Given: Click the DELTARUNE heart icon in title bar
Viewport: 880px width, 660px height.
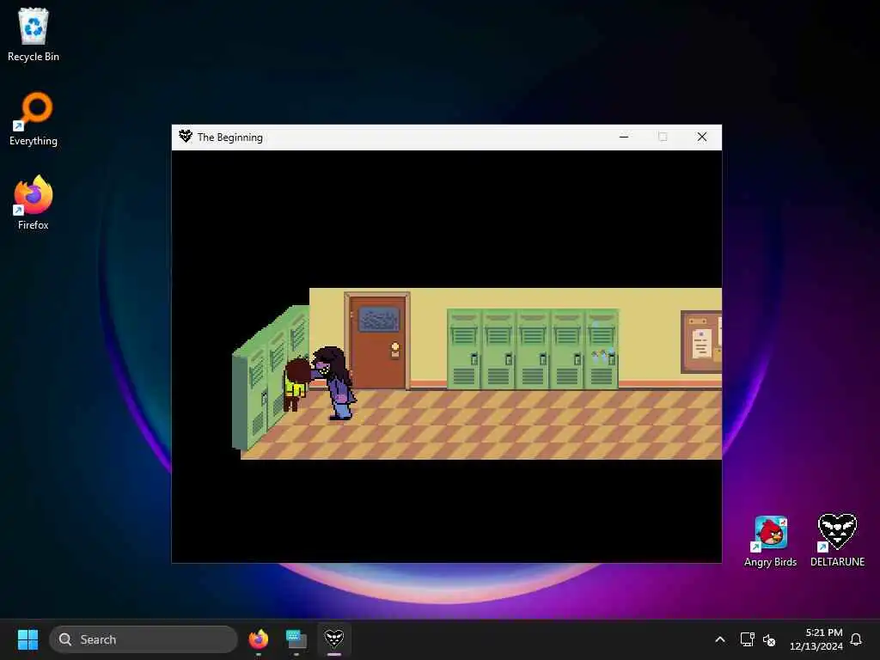Looking at the screenshot, I should pyautogui.click(x=186, y=137).
